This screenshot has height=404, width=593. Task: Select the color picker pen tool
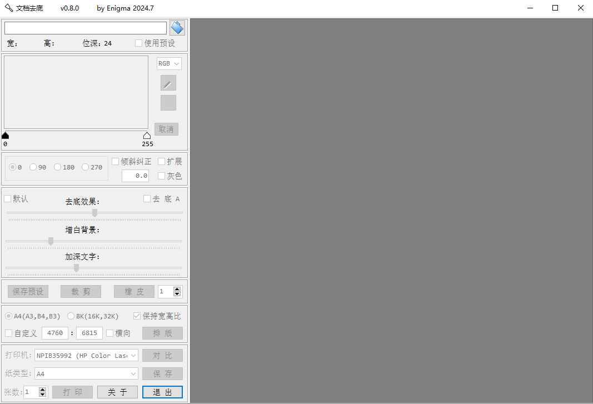[x=168, y=83]
